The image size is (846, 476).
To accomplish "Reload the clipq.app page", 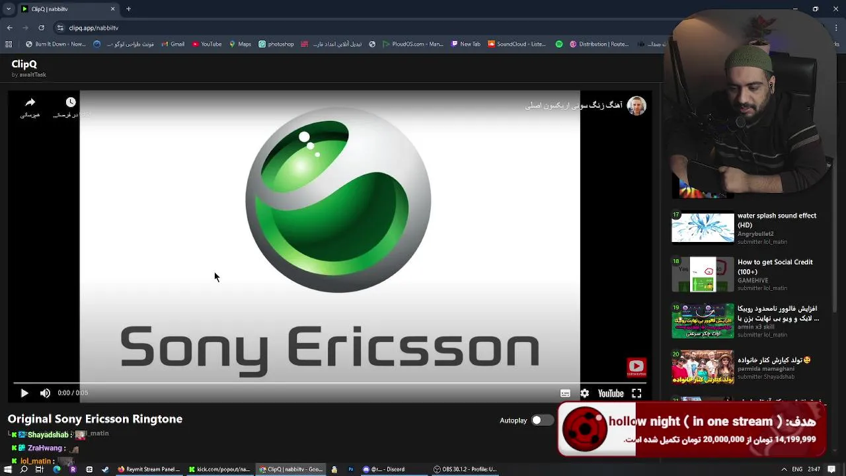I will [41, 28].
